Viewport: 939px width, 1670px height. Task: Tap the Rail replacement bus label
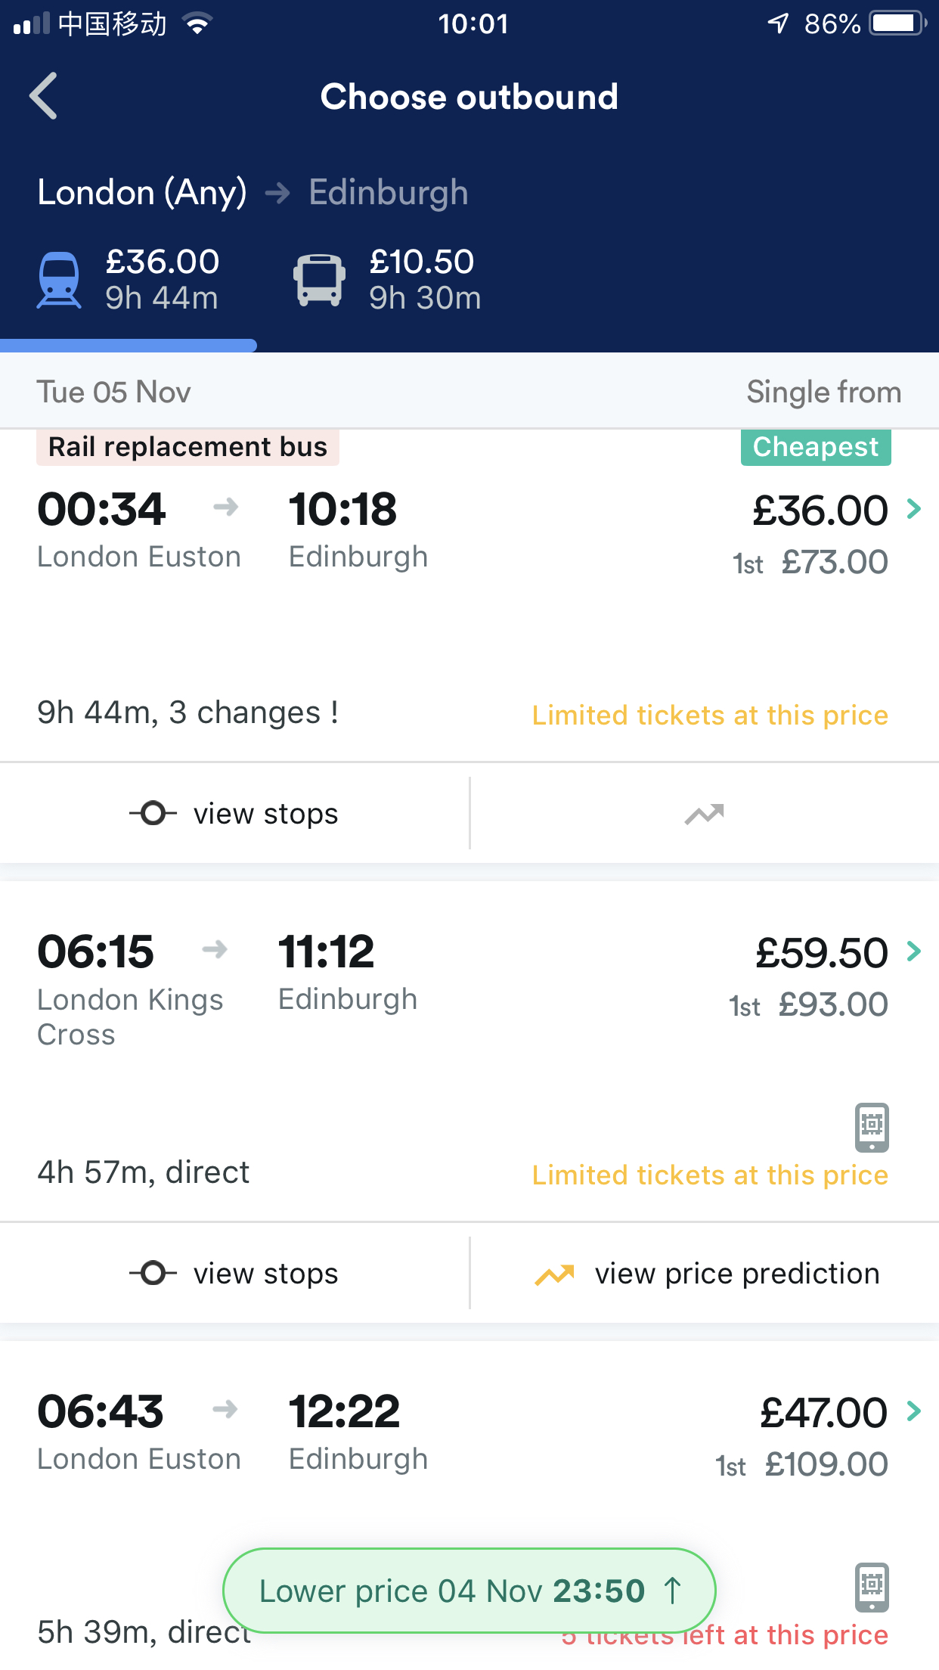click(x=187, y=447)
